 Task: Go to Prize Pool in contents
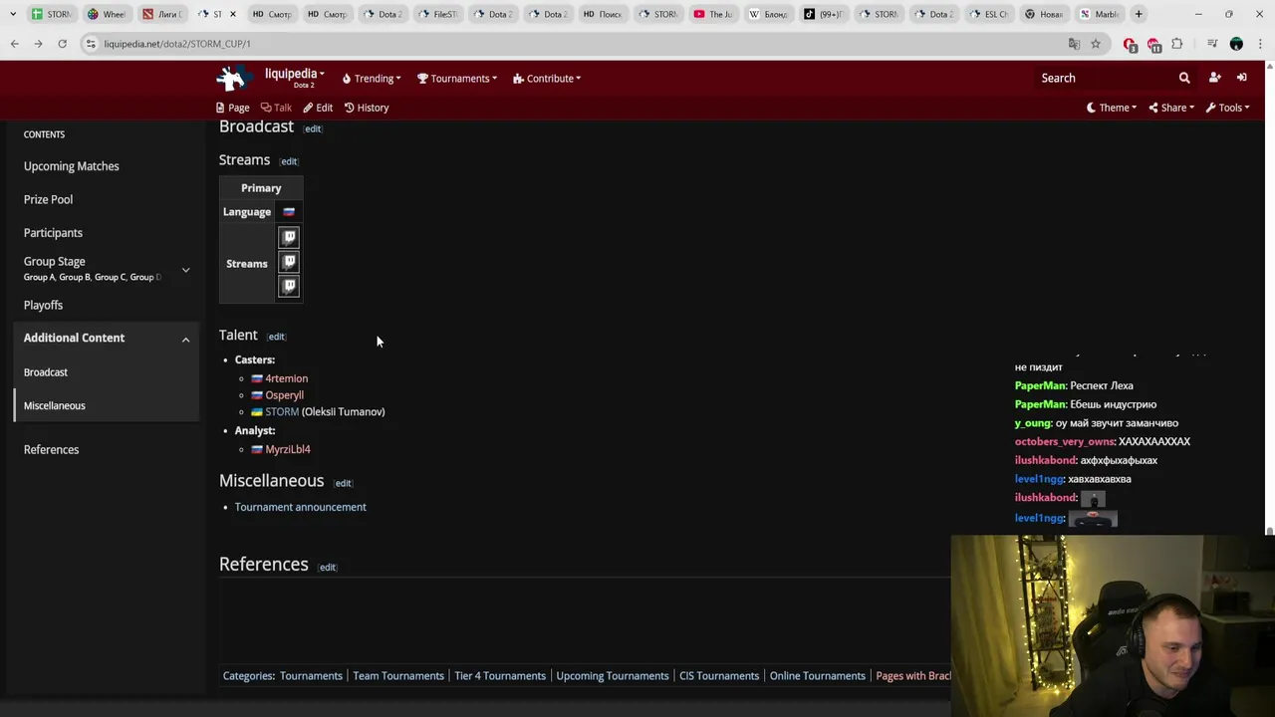[48, 199]
